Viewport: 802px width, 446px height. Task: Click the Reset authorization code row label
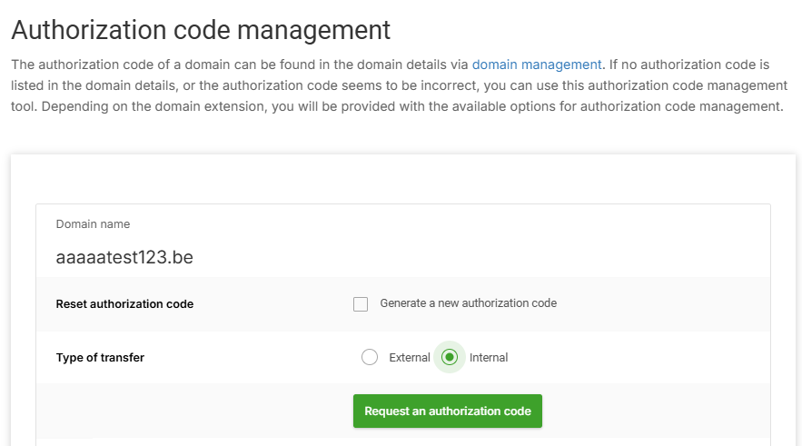(x=124, y=303)
